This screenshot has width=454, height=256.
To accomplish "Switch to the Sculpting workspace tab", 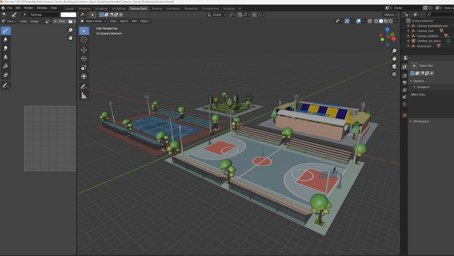I will tap(101, 9).
